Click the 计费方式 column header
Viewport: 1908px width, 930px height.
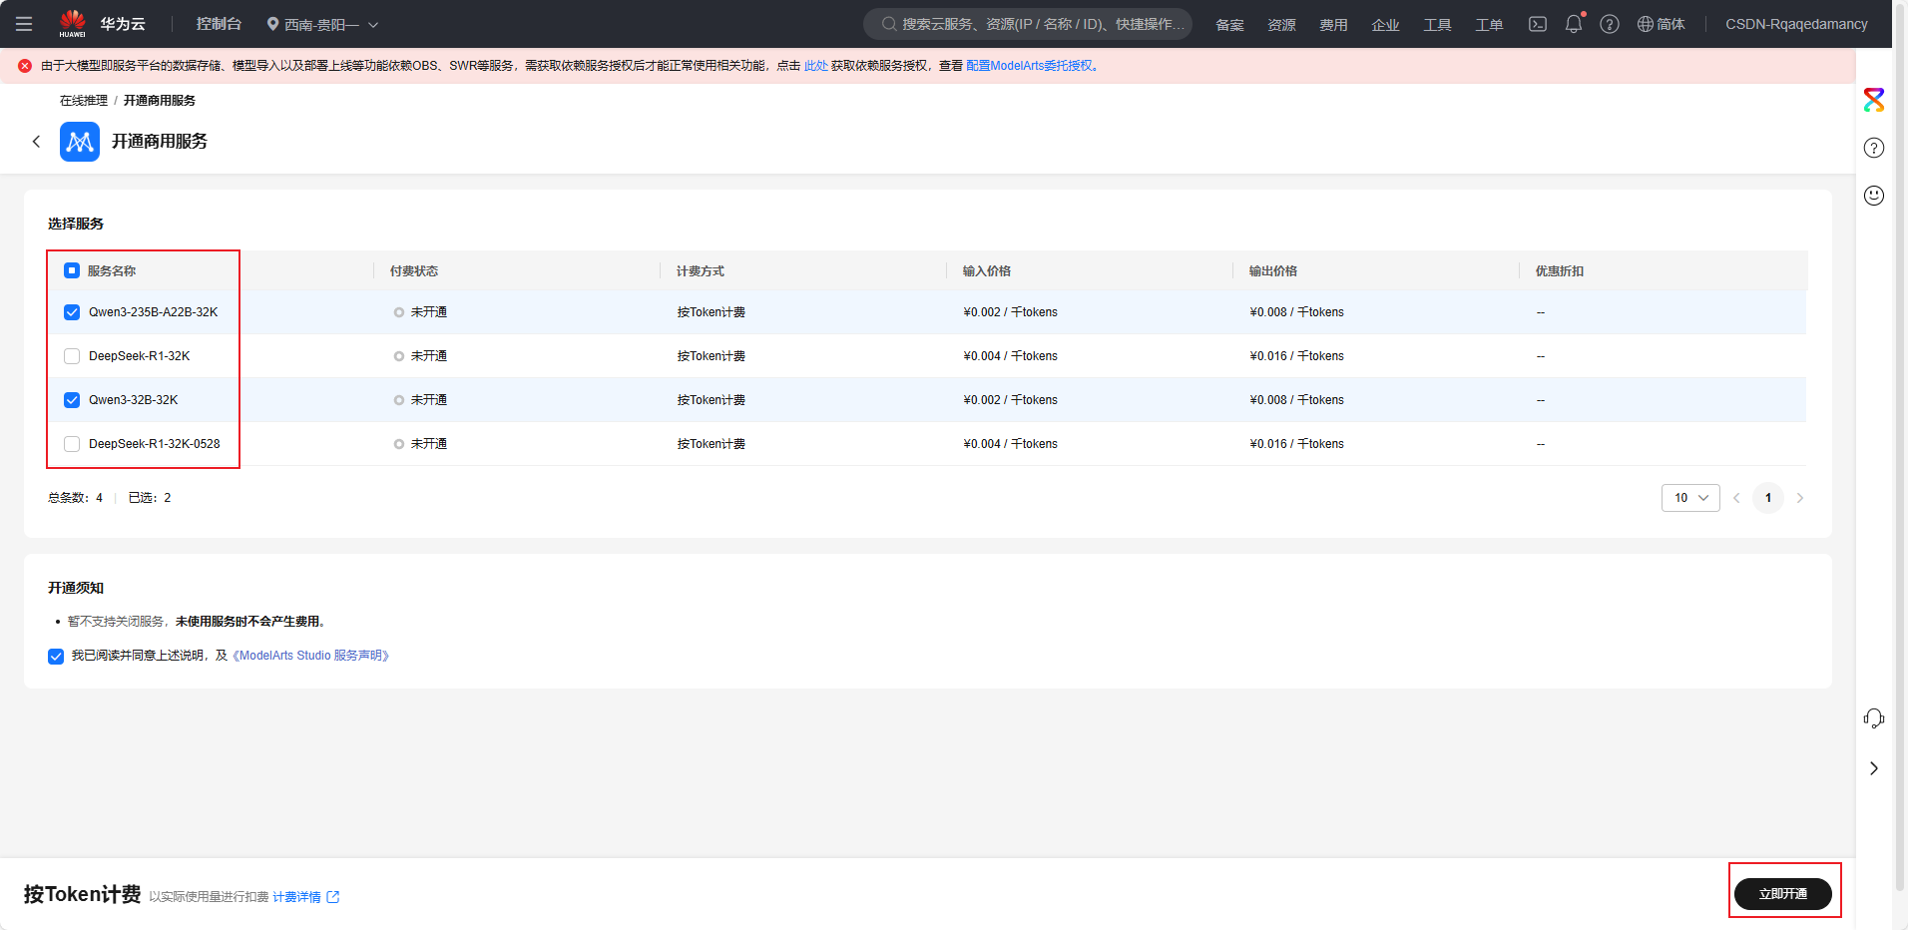[x=701, y=271]
